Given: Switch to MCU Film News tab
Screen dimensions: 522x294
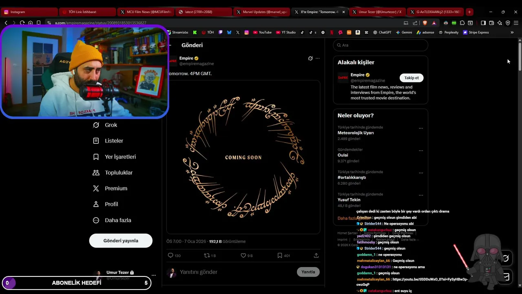Looking at the screenshot, I should 145,12.
